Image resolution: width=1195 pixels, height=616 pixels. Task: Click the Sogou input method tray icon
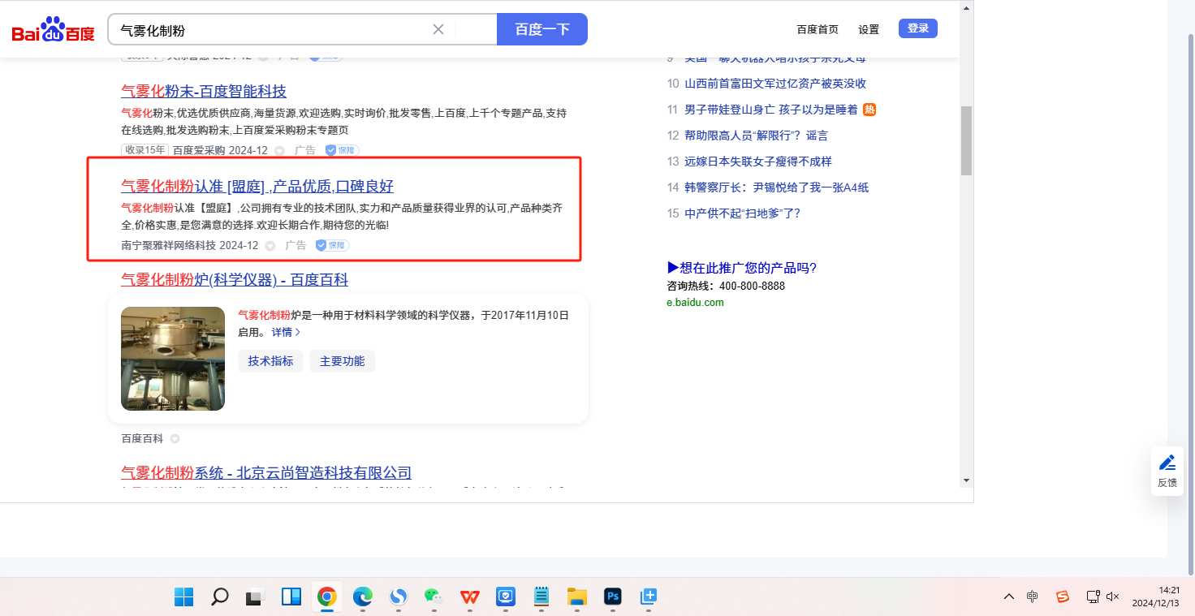(x=1063, y=597)
